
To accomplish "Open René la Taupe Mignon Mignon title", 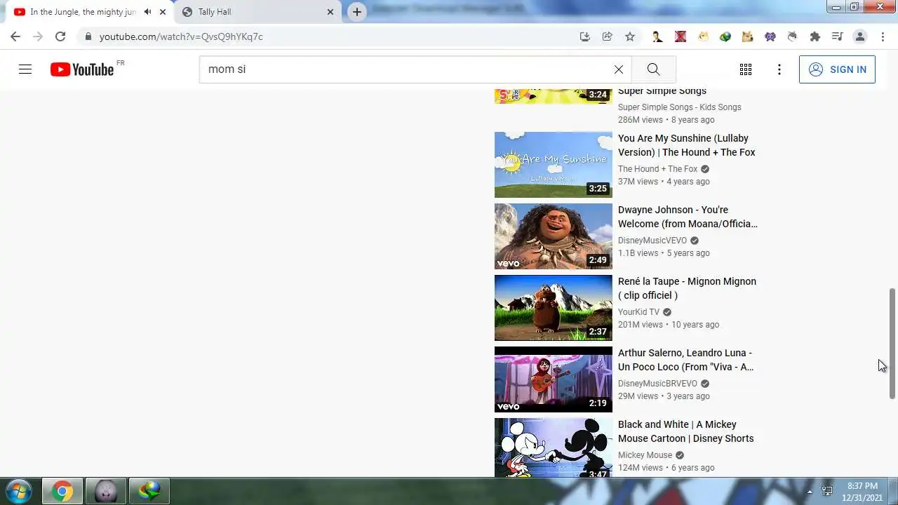I will (x=687, y=288).
